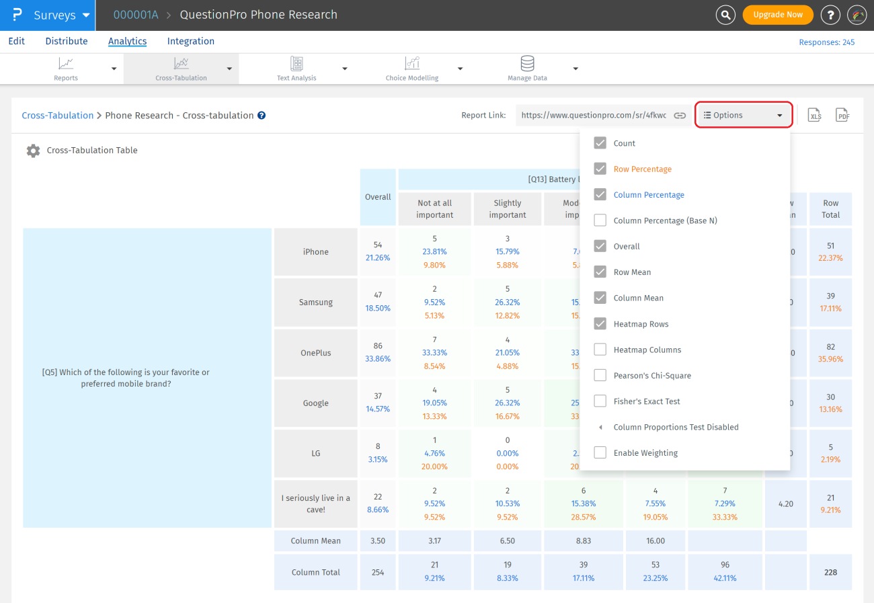Toggle the Enable Weighting checkbox
Viewport: 874px width, 603px height.
[x=600, y=453]
